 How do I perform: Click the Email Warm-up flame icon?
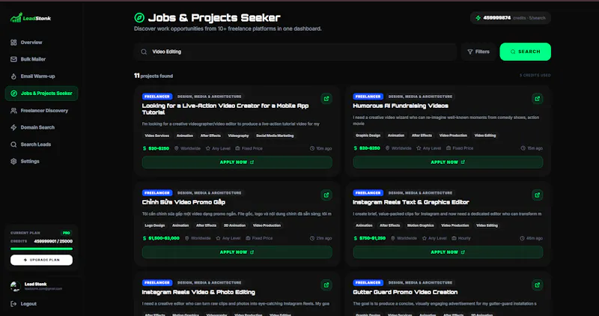13,76
